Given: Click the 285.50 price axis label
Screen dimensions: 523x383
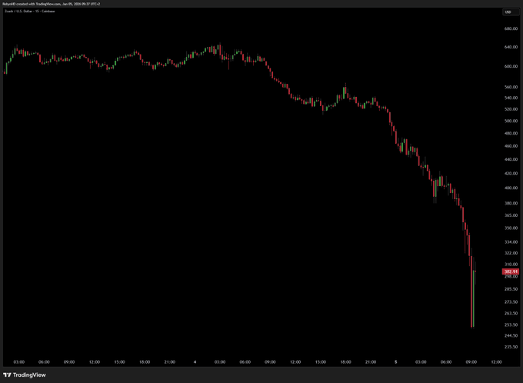Looking at the screenshot, I should [511, 289].
